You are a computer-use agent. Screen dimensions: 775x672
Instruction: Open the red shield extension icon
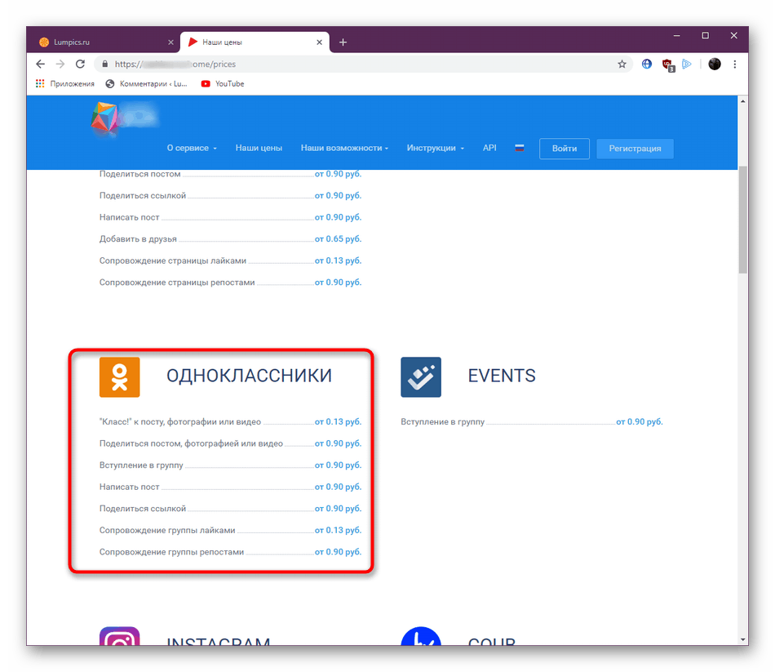668,65
